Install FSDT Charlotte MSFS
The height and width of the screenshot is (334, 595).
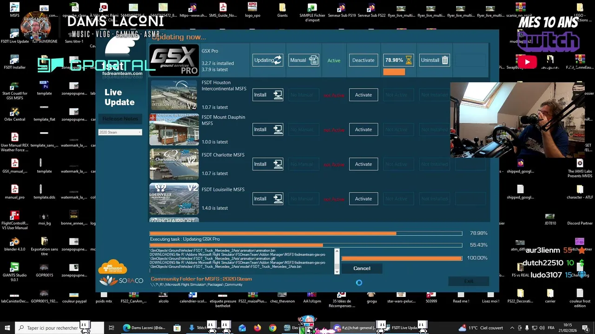(268, 164)
